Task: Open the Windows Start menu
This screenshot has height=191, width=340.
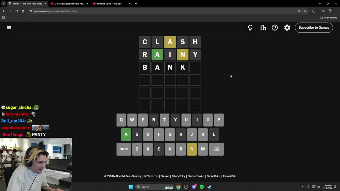Action: (131, 187)
